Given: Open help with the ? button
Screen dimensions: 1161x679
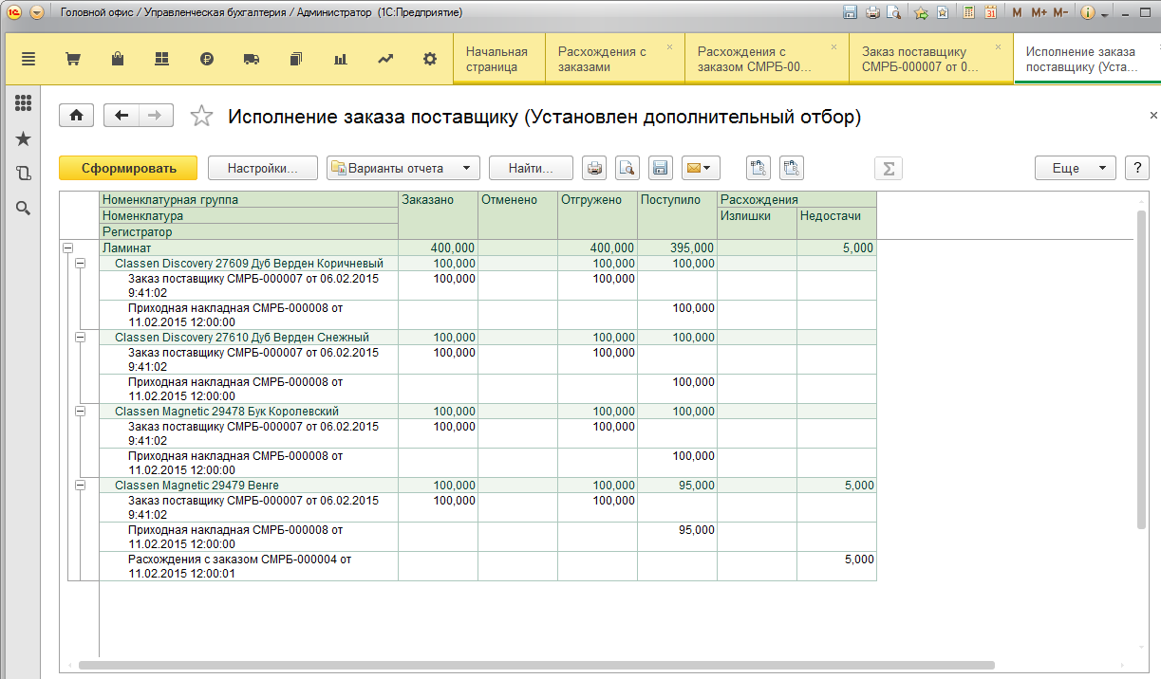Looking at the screenshot, I should coord(1137,168).
